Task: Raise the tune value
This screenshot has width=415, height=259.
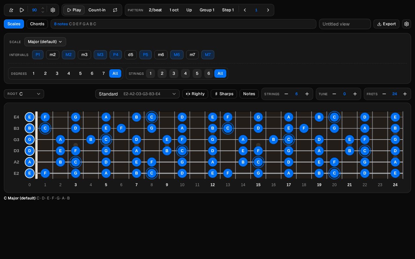Action: pos(355,94)
